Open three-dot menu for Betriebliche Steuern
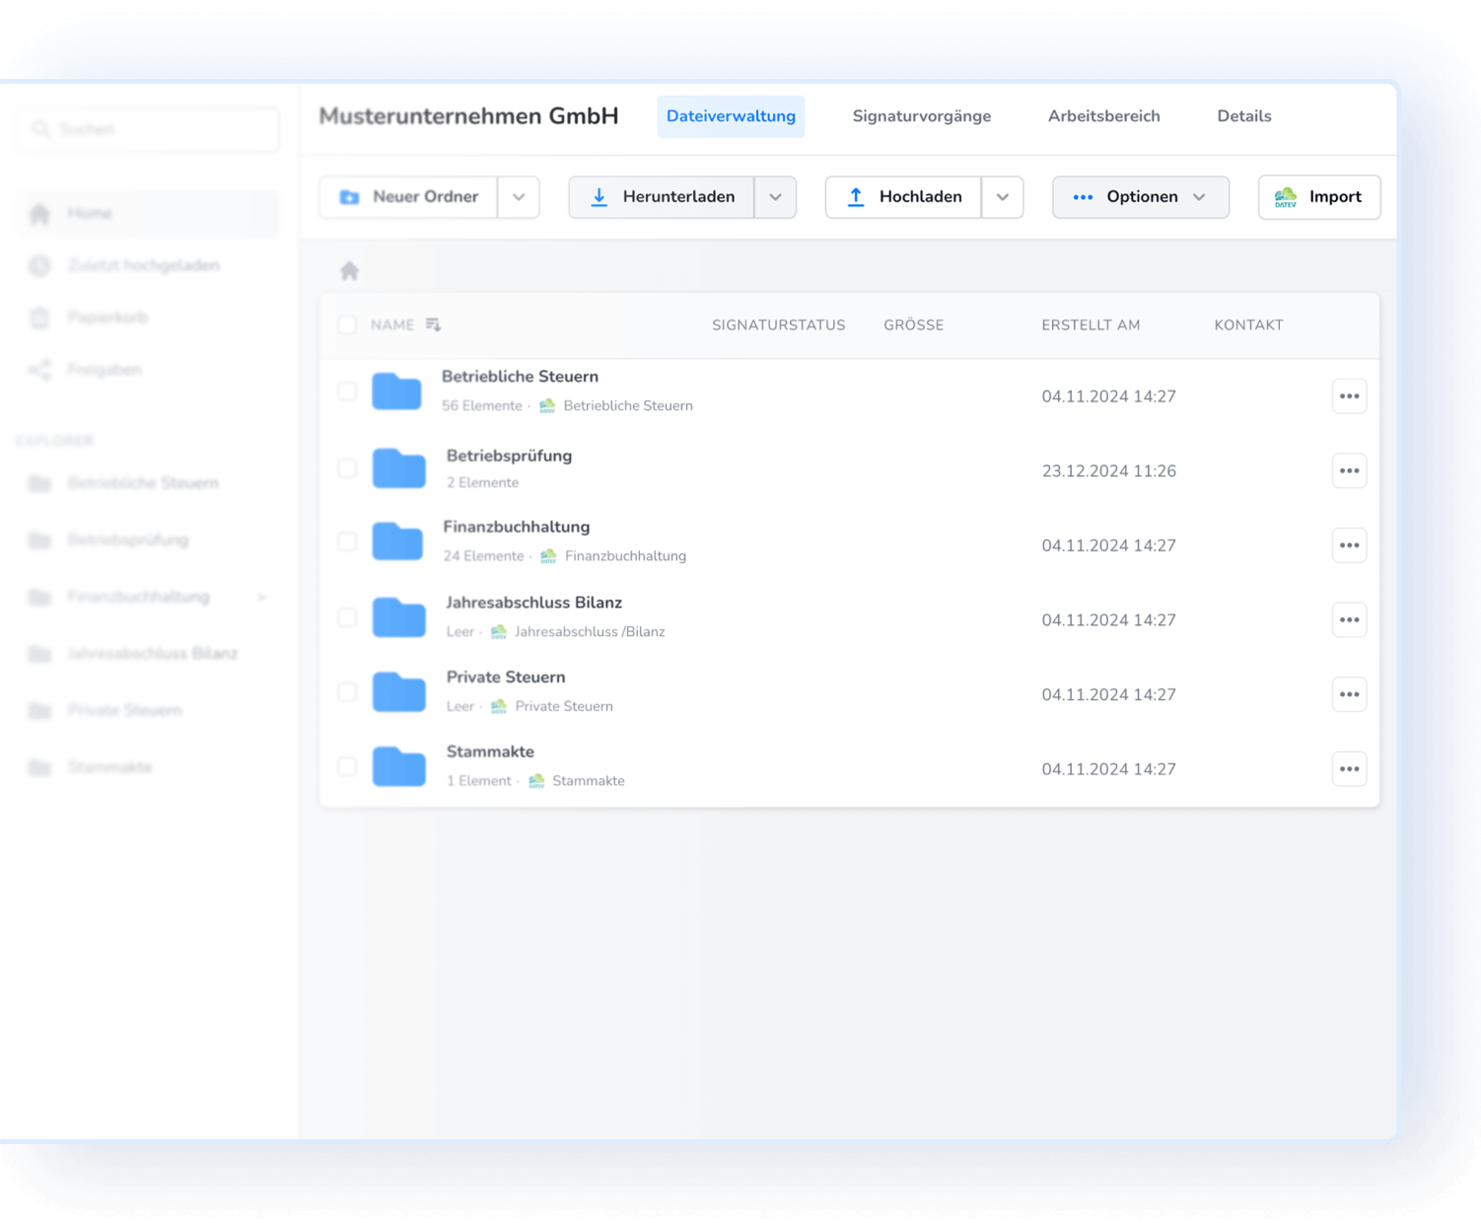 coord(1349,396)
